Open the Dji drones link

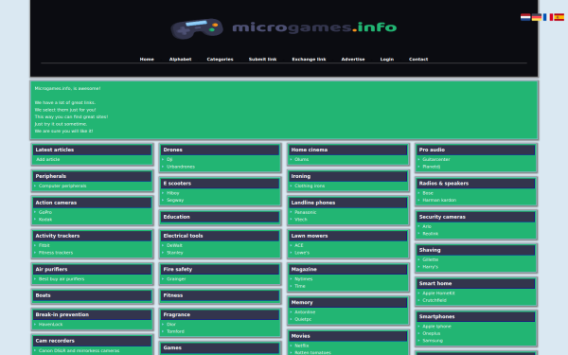[x=169, y=159]
